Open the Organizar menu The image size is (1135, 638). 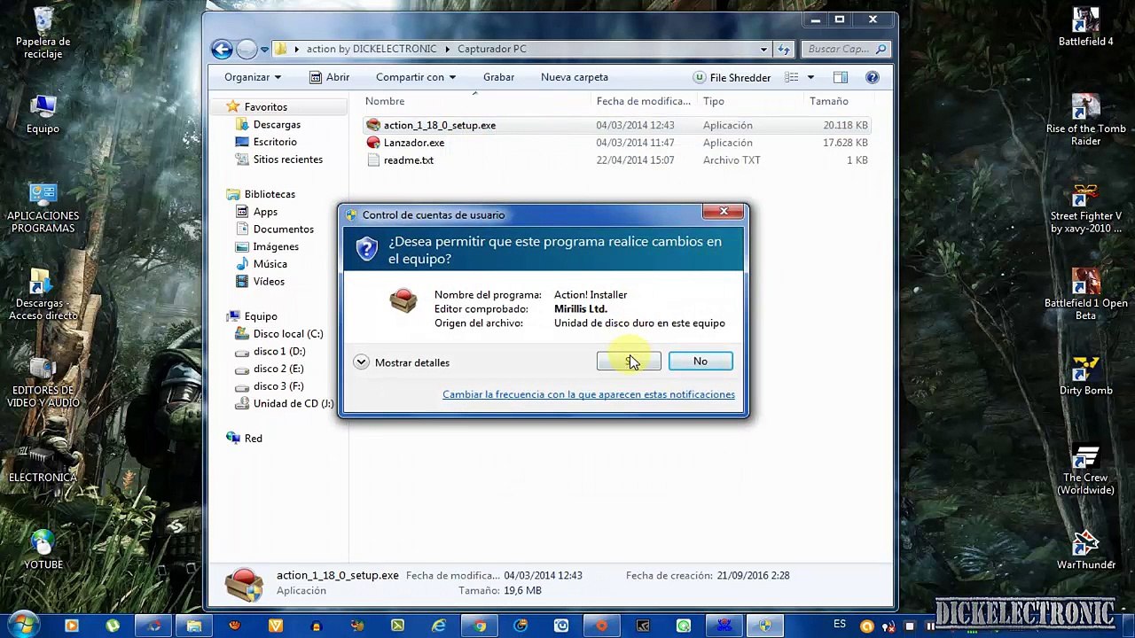(253, 77)
